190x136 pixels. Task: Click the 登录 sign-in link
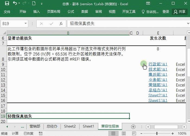tap(166, 12)
